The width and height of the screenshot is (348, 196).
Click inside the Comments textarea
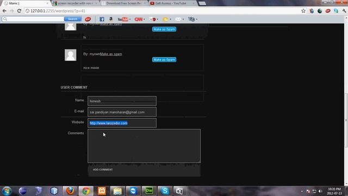[x=144, y=146]
